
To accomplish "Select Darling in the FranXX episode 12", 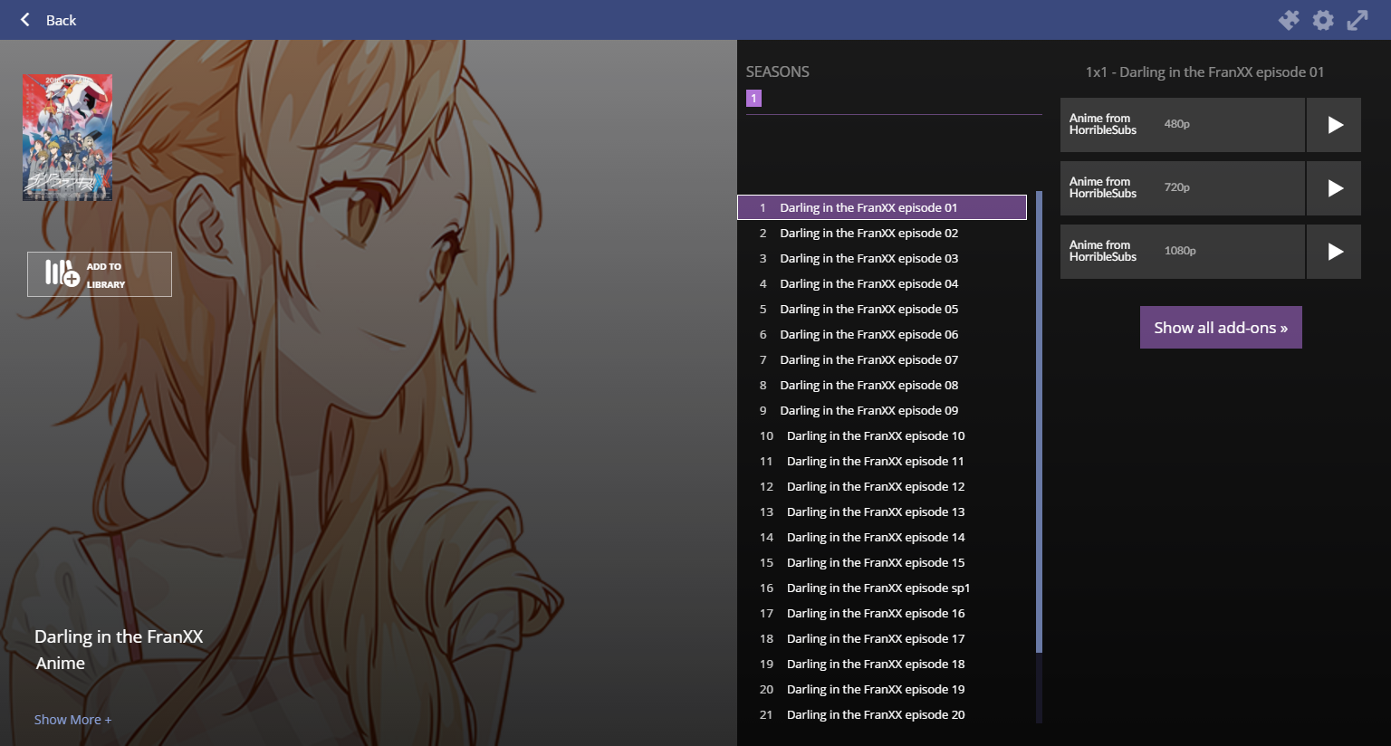I will coord(882,486).
